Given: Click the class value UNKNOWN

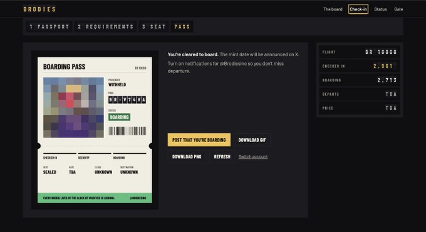Looking at the screenshot, I should click(x=103, y=172).
